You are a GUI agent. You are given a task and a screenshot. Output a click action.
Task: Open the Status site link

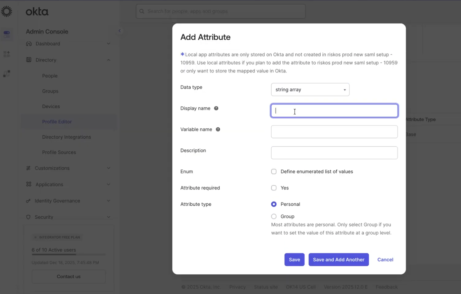tap(266, 287)
